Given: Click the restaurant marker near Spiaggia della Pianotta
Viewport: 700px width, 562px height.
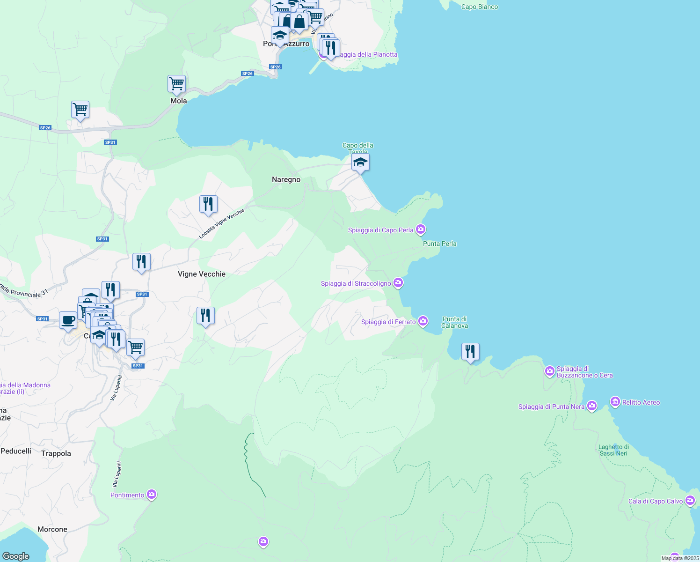Looking at the screenshot, I should (x=331, y=48).
